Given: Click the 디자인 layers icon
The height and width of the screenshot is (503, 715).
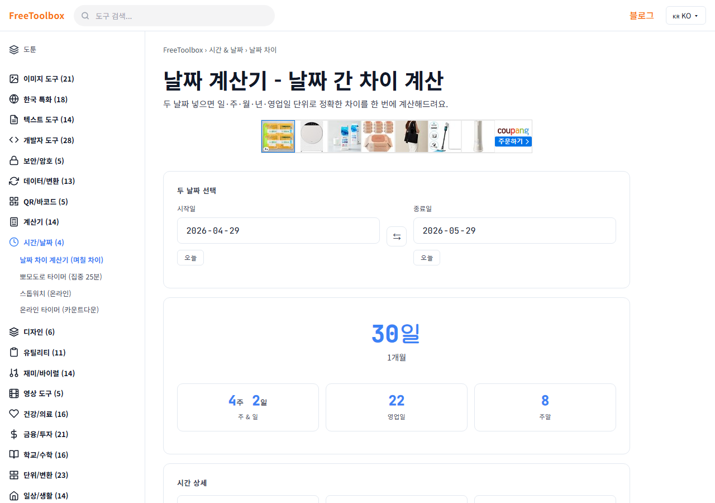Looking at the screenshot, I should 14,332.
